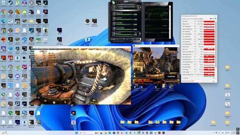240x135 pixels.
Task: Open the GPU-Z hamburger menu icon
Action: [x=216, y=19]
